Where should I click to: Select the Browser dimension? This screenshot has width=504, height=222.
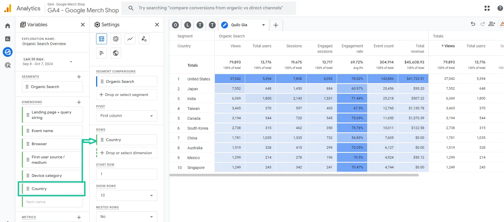coord(52,144)
